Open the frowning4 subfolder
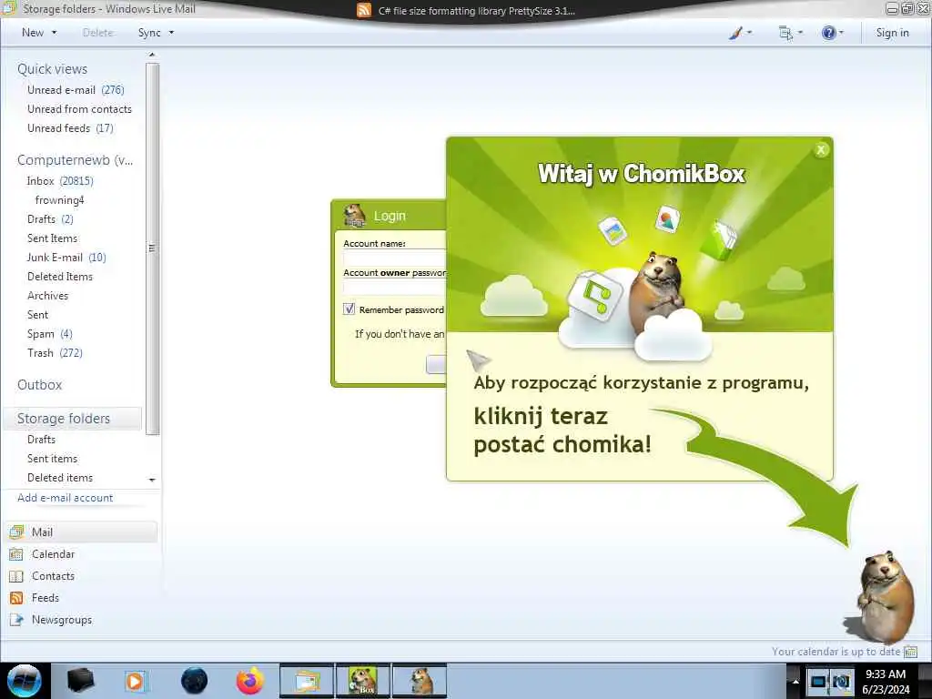This screenshot has width=932, height=699. [x=59, y=199]
